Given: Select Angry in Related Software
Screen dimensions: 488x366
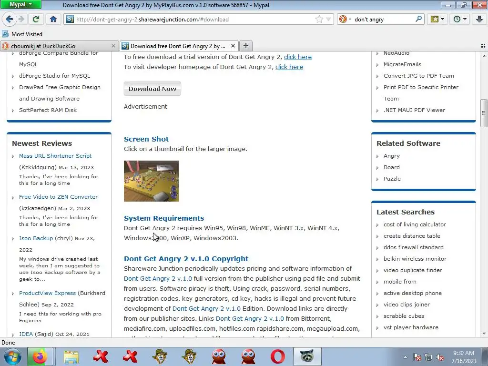Looking at the screenshot, I should pyautogui.click(x=392, y=156).
